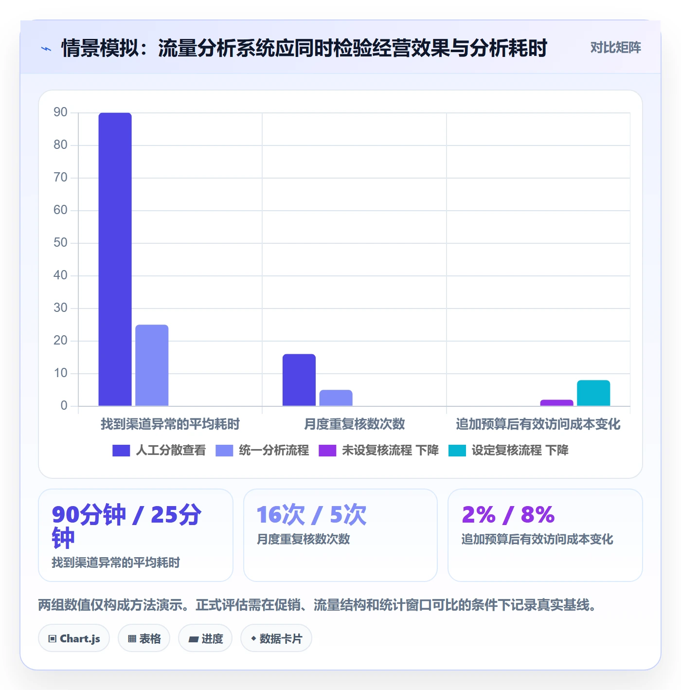Click the 16-value dark blue bar
681x690 pixels.
(299, 380)
